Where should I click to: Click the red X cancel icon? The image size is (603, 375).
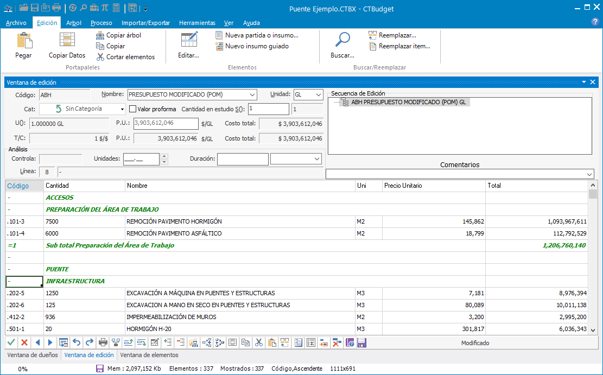pyautogui.click(x=24, y=342)
